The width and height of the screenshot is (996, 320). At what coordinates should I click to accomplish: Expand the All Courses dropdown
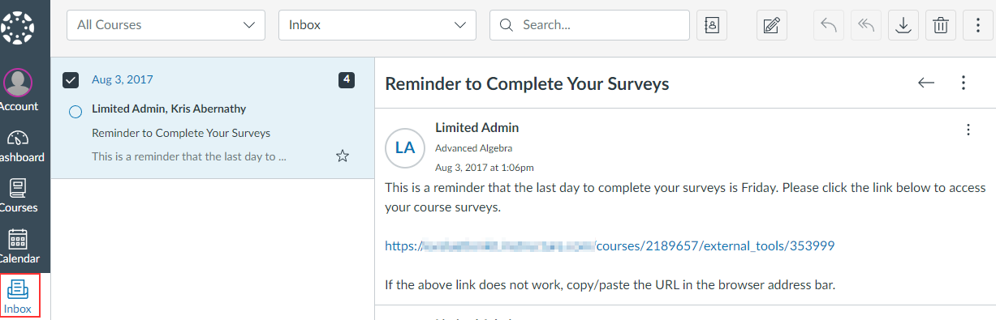coord(166,25)
